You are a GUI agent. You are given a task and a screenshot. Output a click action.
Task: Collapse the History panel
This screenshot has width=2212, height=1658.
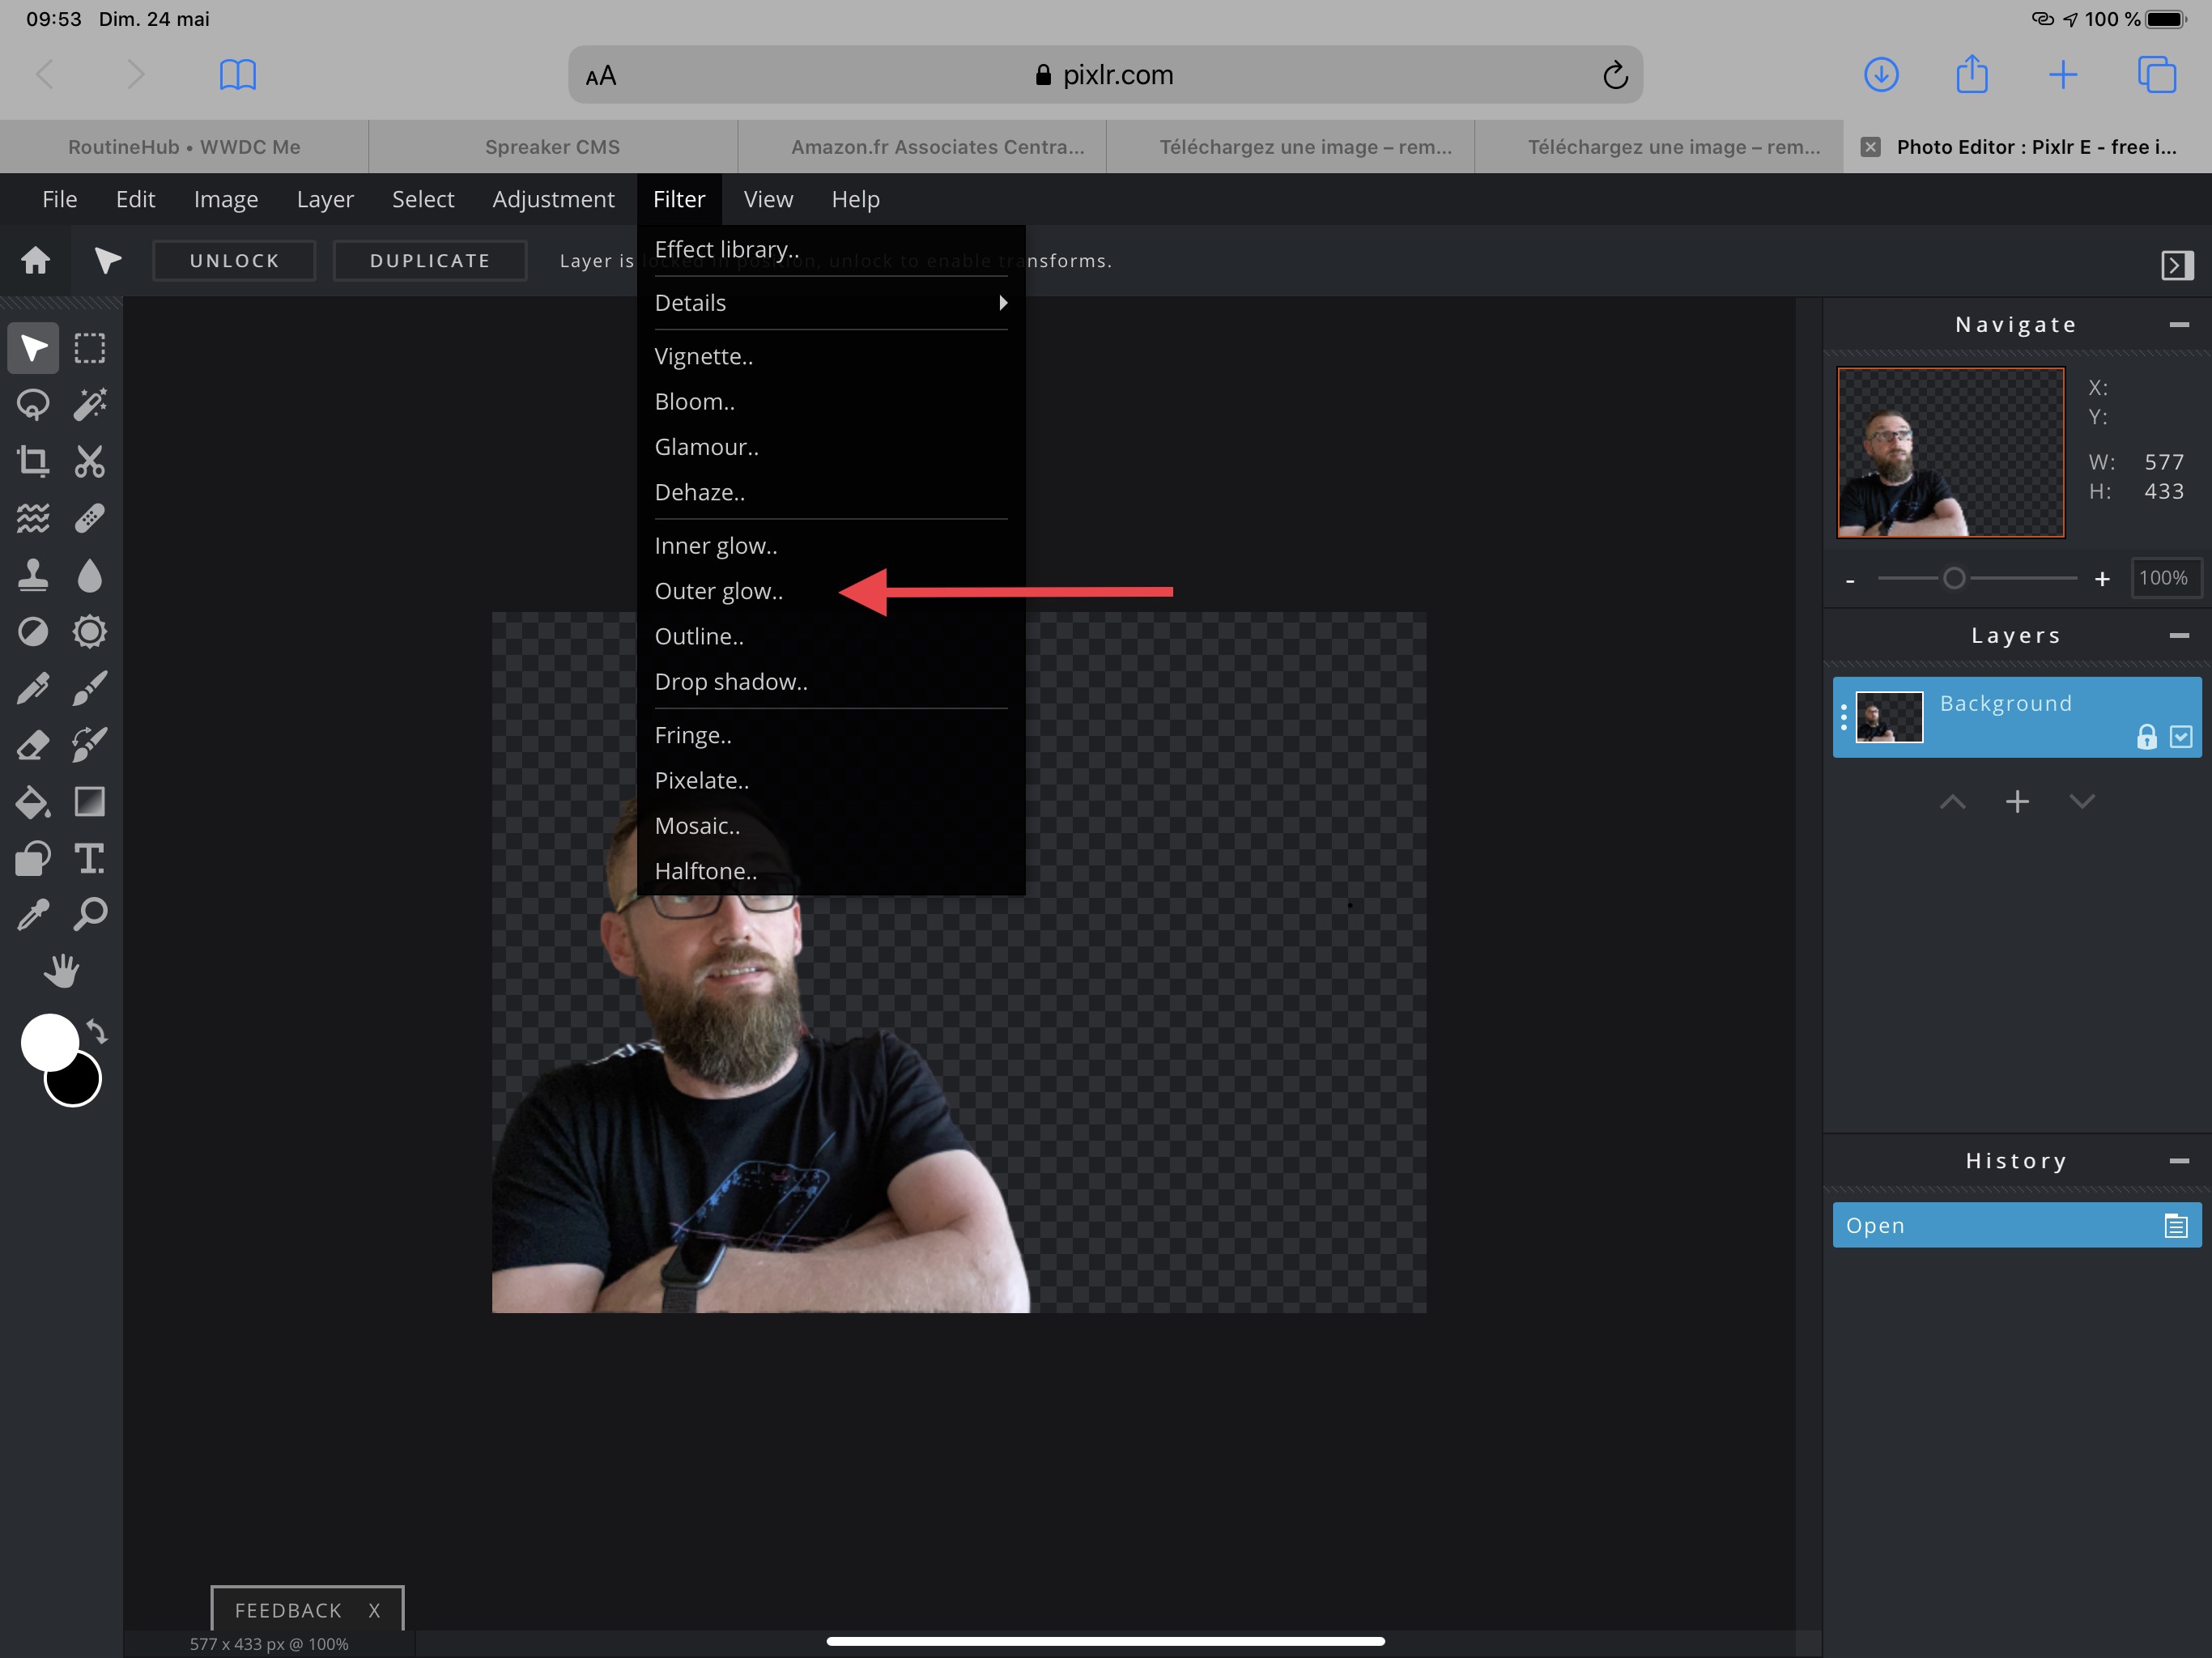[2179, 1161]
